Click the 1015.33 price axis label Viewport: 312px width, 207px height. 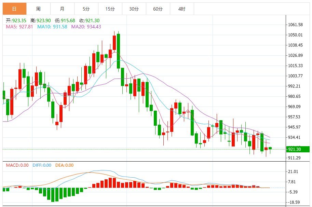point(296,66)
